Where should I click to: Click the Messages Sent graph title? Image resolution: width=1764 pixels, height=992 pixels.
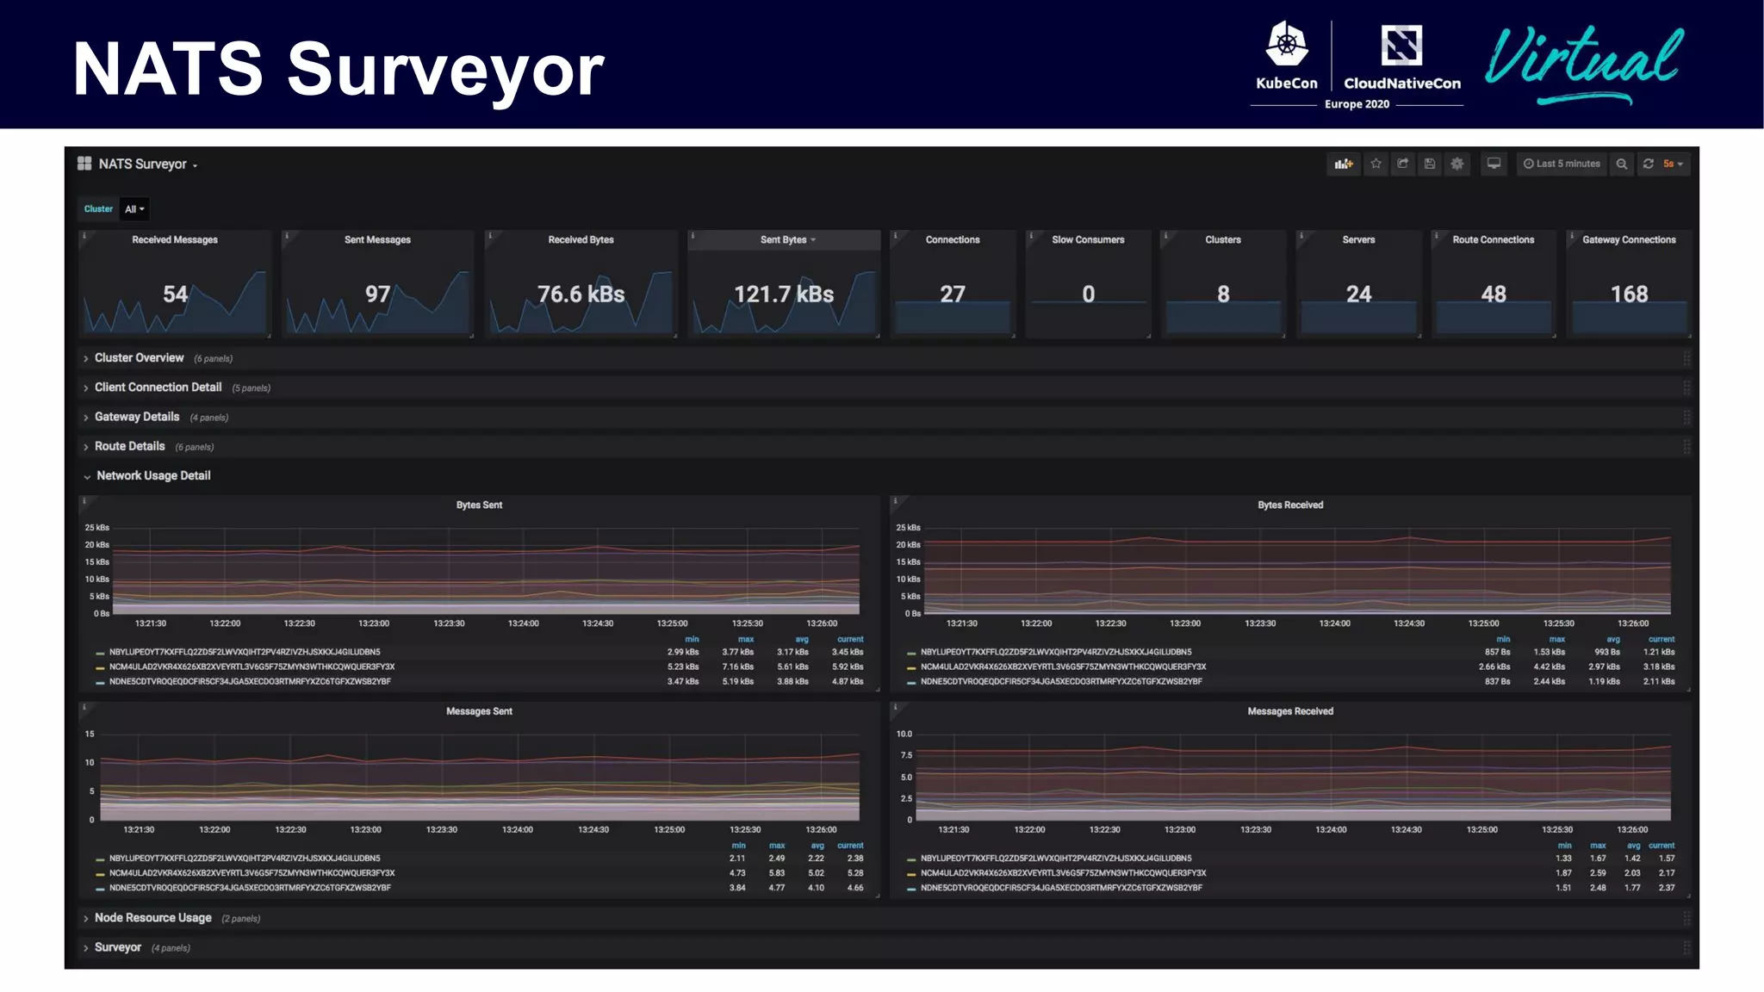(x=479, y=711)
